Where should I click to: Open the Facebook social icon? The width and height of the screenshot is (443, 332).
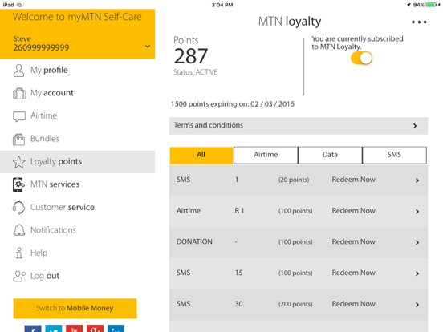coord(33,329)
